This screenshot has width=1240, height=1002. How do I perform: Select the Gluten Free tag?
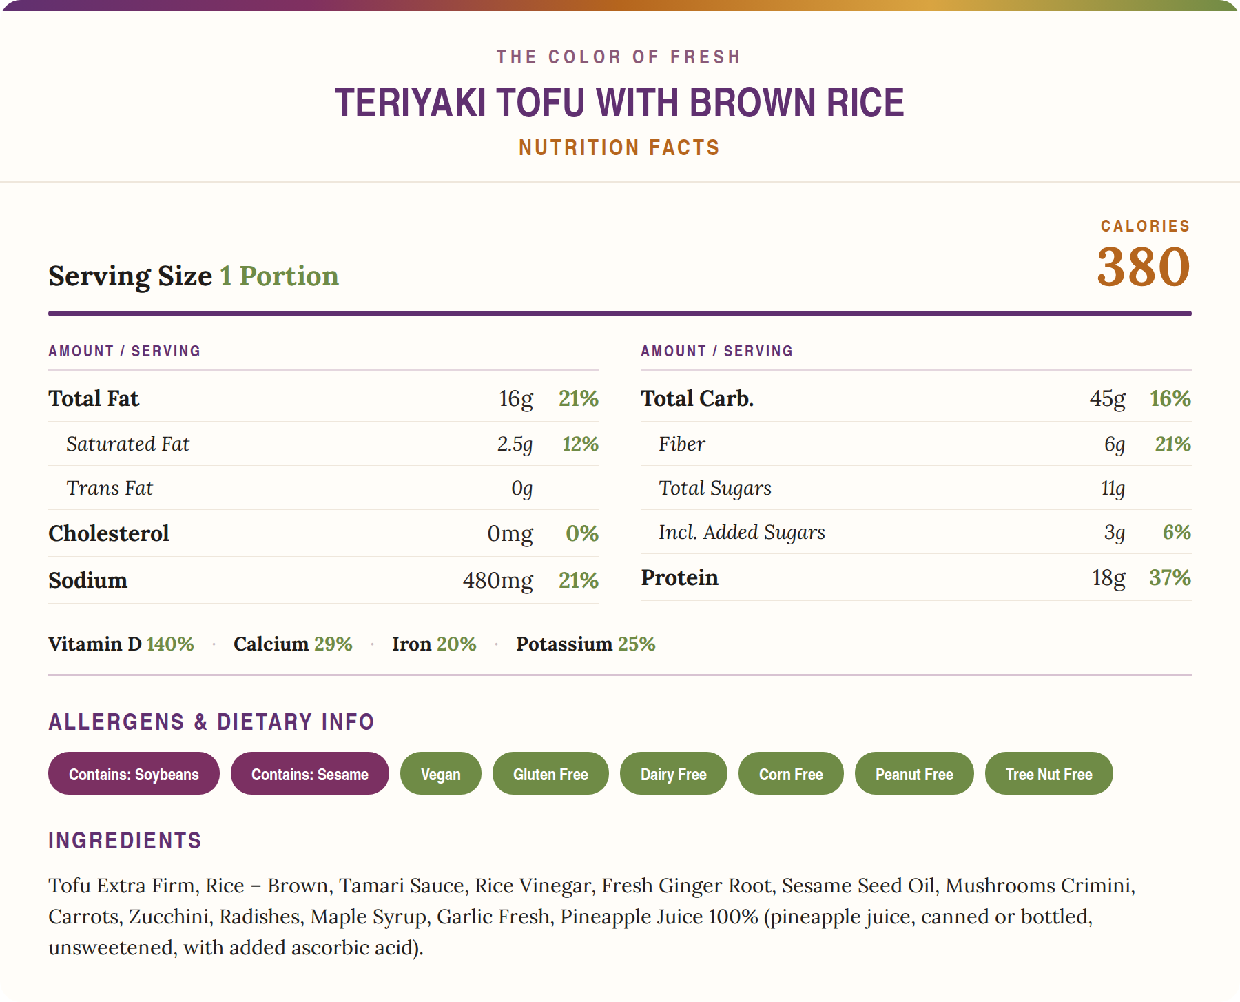click(x=550, y=773)
